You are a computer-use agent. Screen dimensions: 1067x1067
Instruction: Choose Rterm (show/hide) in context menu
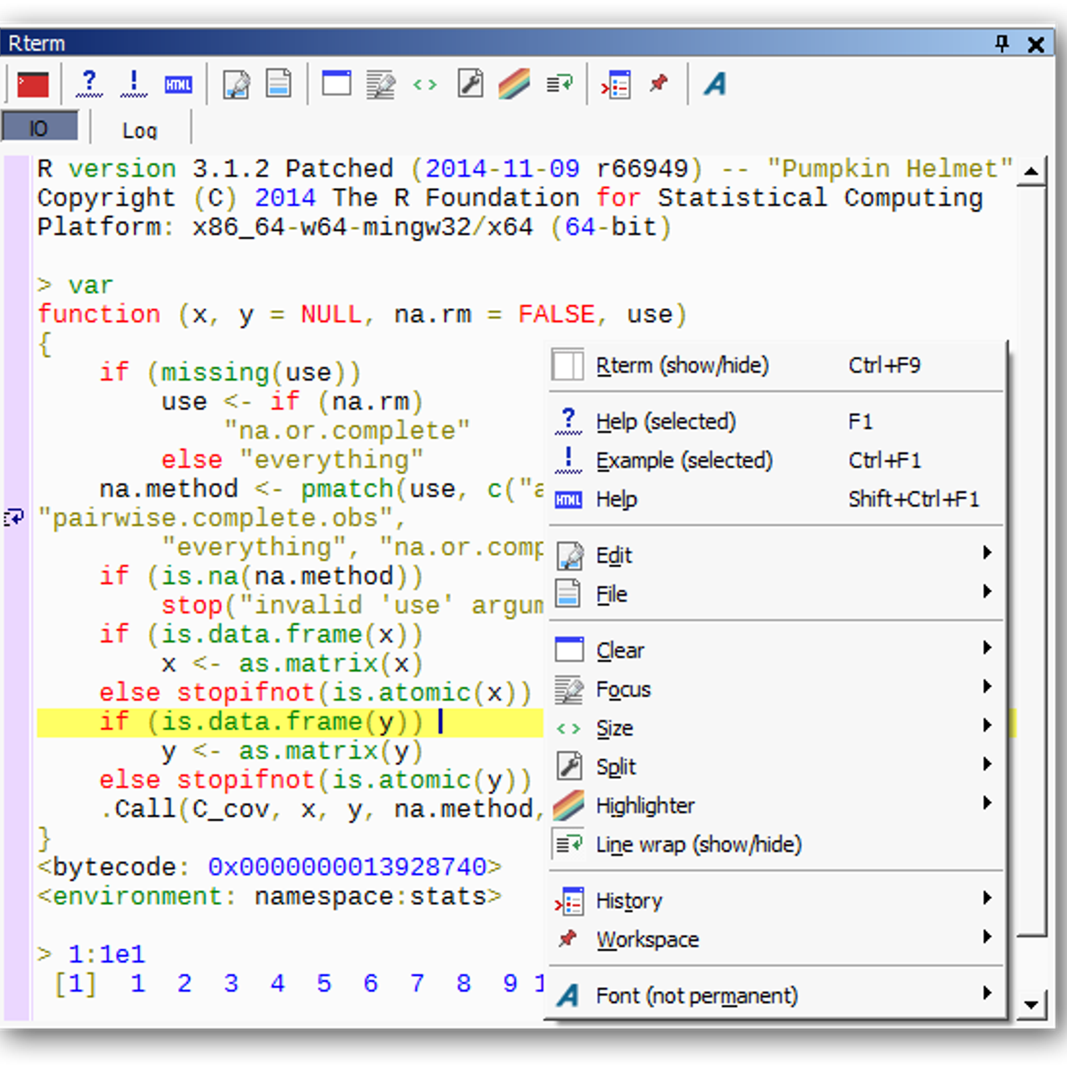(x=776, y=365)
